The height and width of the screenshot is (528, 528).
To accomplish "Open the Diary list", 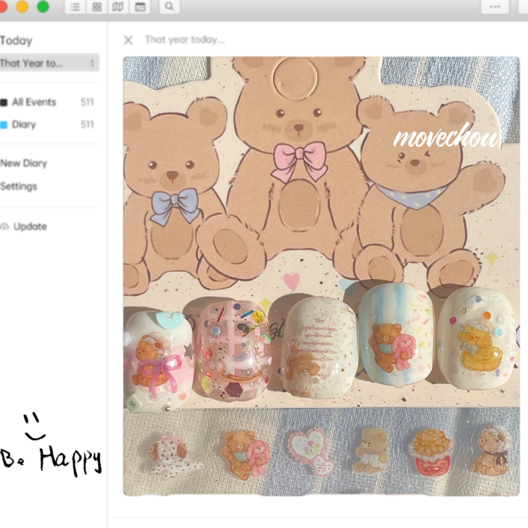I will (x=24, y=125).
